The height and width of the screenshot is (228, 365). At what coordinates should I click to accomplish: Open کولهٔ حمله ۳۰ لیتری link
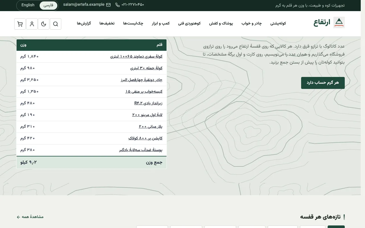(146, 68)
